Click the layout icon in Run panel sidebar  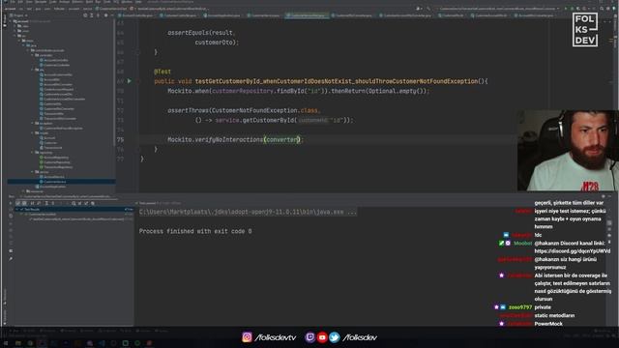[x=11, y=250]
